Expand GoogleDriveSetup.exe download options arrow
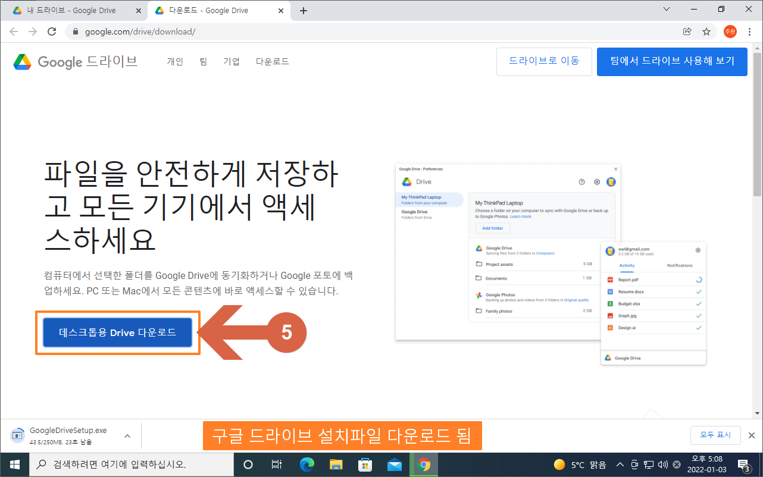 (127, 436)
